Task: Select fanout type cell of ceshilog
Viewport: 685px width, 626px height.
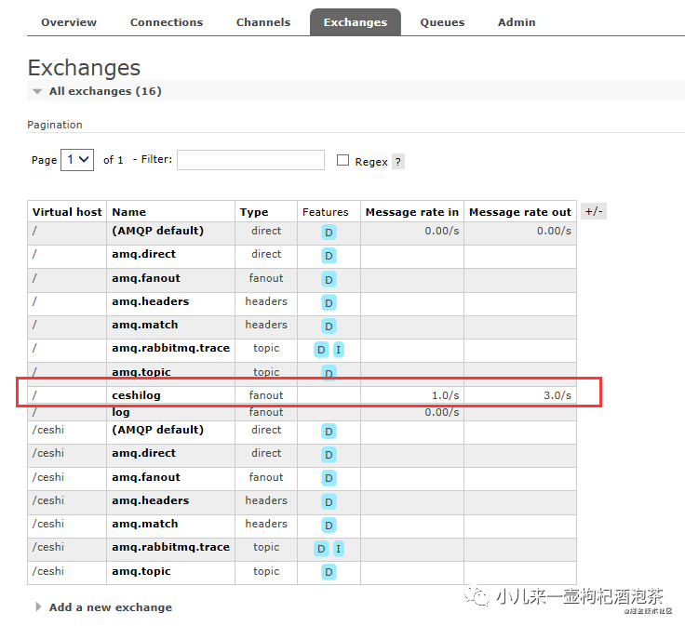Action: [266, 395]
